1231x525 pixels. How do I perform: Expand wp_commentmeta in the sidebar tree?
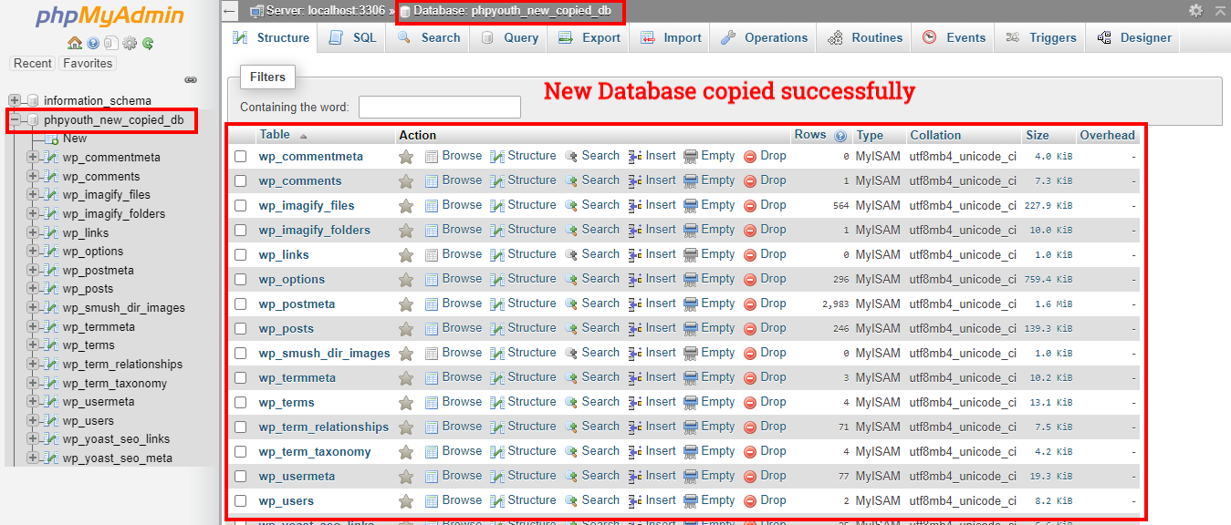(33, 158)
